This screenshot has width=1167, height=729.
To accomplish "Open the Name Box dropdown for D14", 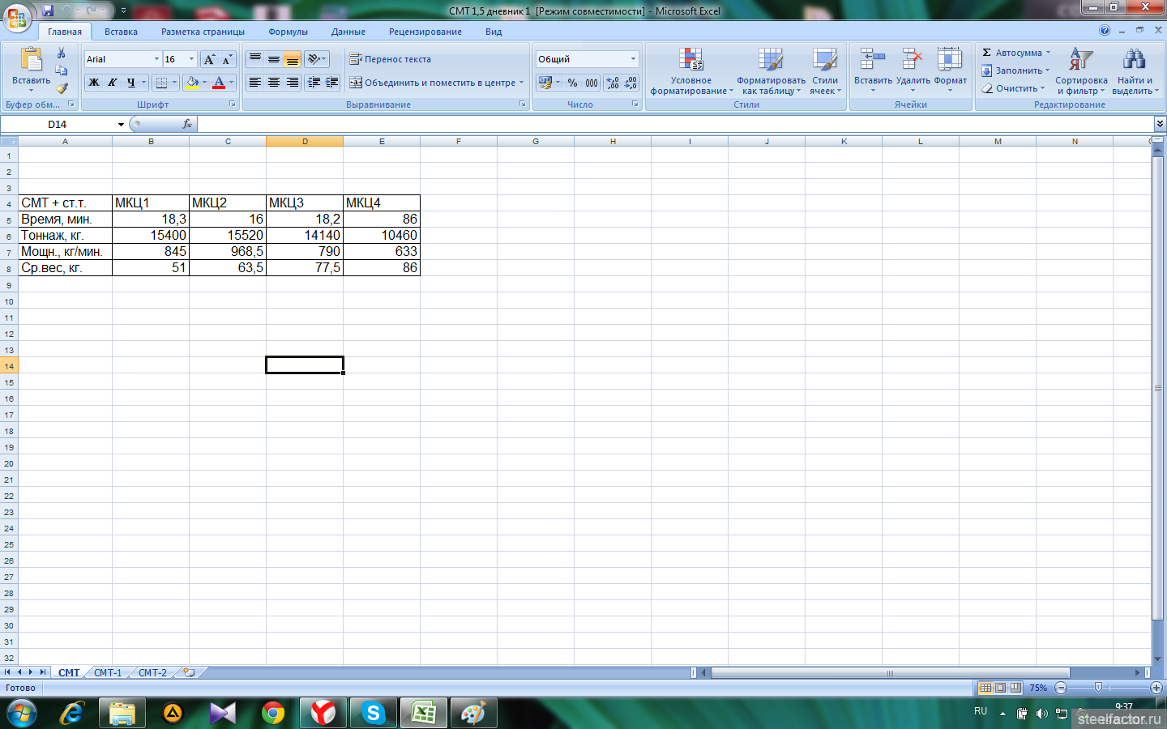I will [x=121, y=125].
